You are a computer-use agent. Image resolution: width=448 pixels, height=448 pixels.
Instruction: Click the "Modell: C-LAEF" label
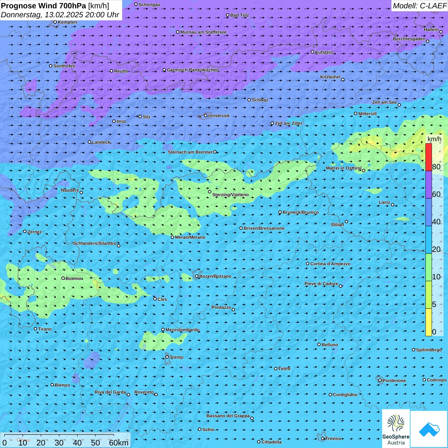click(x=420, y=6)
